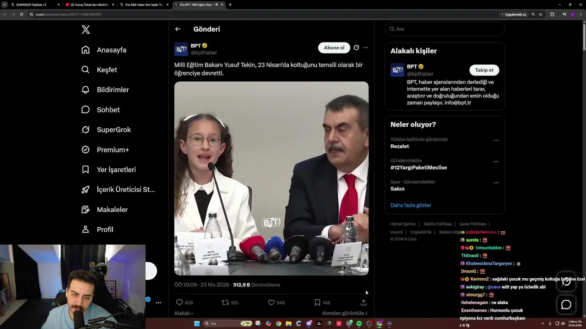This screenshot has width=586, height=329.
Task: Open Premium+ verified badge icon
Action: tap(86, 149)
